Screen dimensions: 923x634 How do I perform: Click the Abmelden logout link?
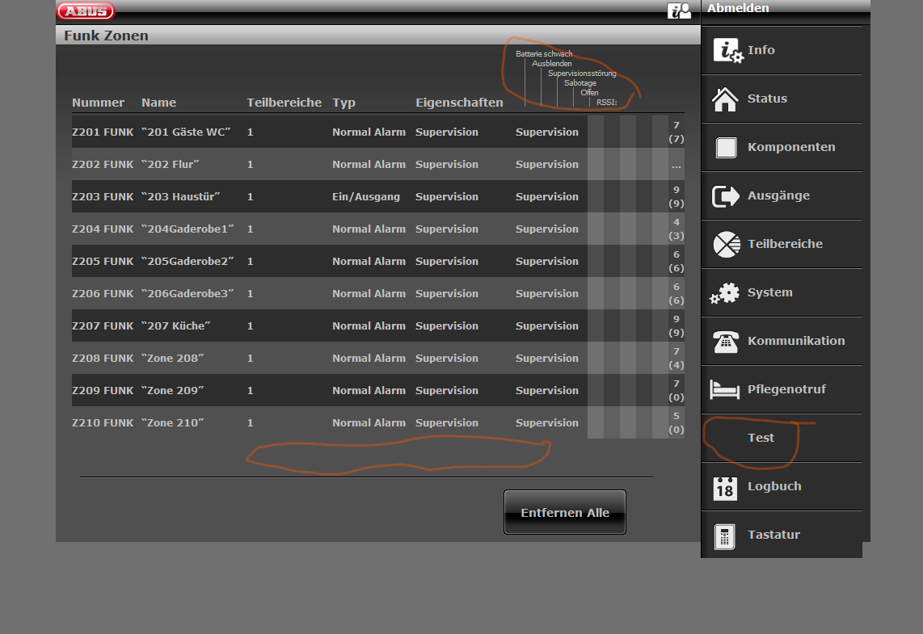click(x=737, y=8)
